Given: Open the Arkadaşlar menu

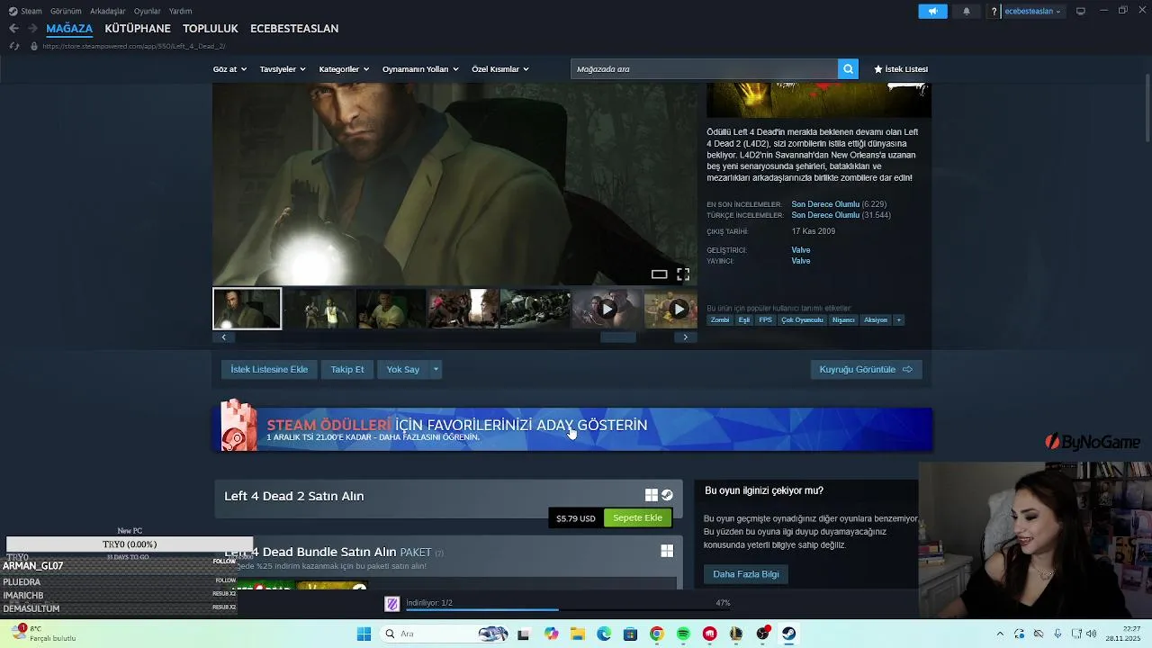Looking at the screenshot, I should [x=108, y=11].
